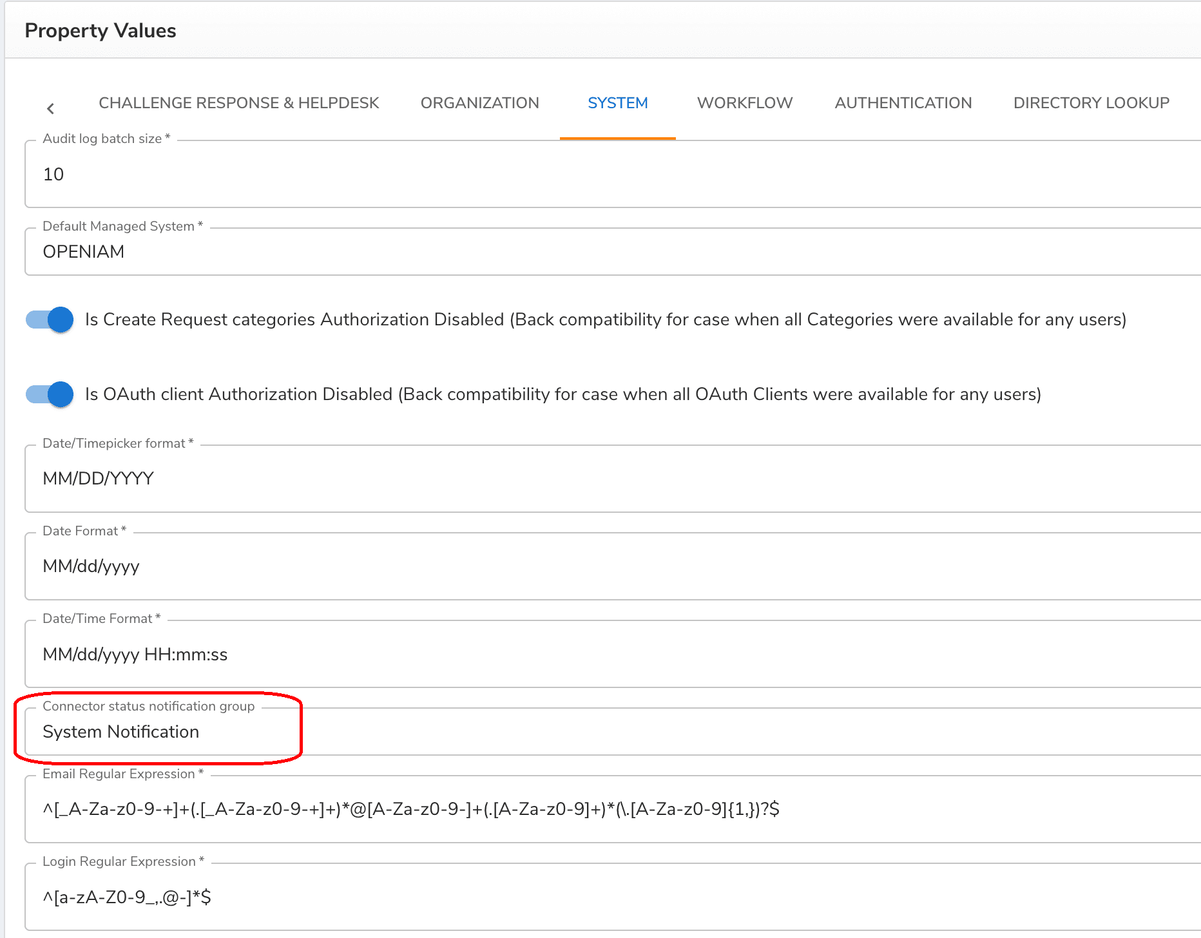Expand the Connector status notification group dropdown
Screen dimensions: 1201x938
pyautogui.click(x=612, y=732)
